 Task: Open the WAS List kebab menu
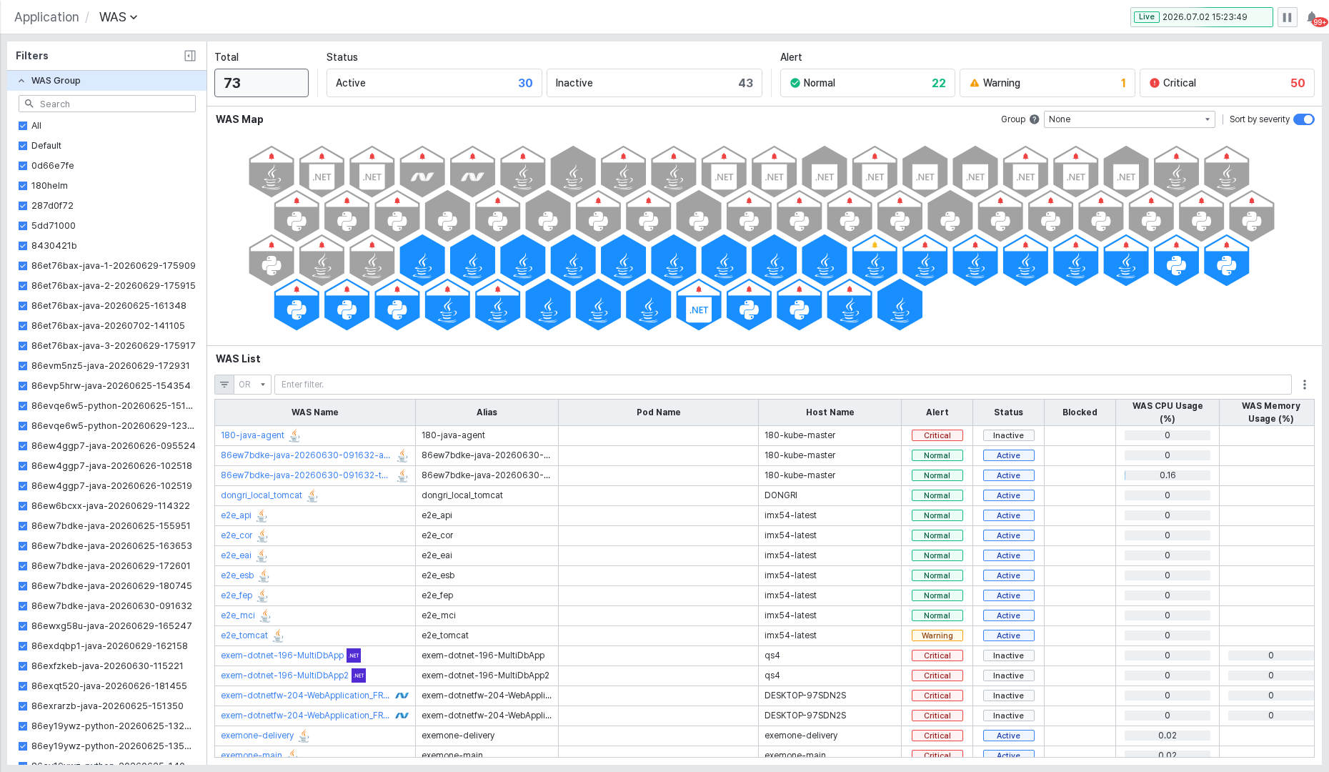coord(1305,385)
